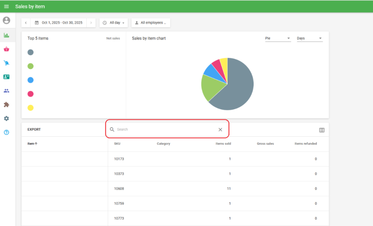Viewport: 373px width, 226px height.
Task: Open the Customers people sidebar icon
Action: click(7, 91)
